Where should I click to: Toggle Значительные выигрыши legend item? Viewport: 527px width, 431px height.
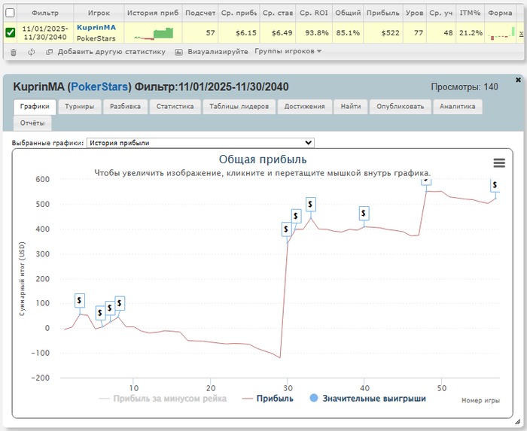[367, 399]
